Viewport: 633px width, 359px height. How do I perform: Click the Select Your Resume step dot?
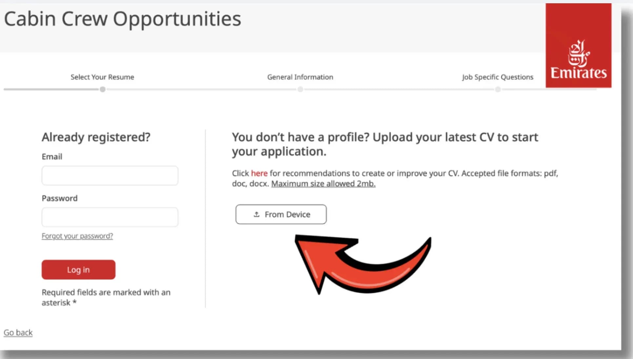point(103,89)
